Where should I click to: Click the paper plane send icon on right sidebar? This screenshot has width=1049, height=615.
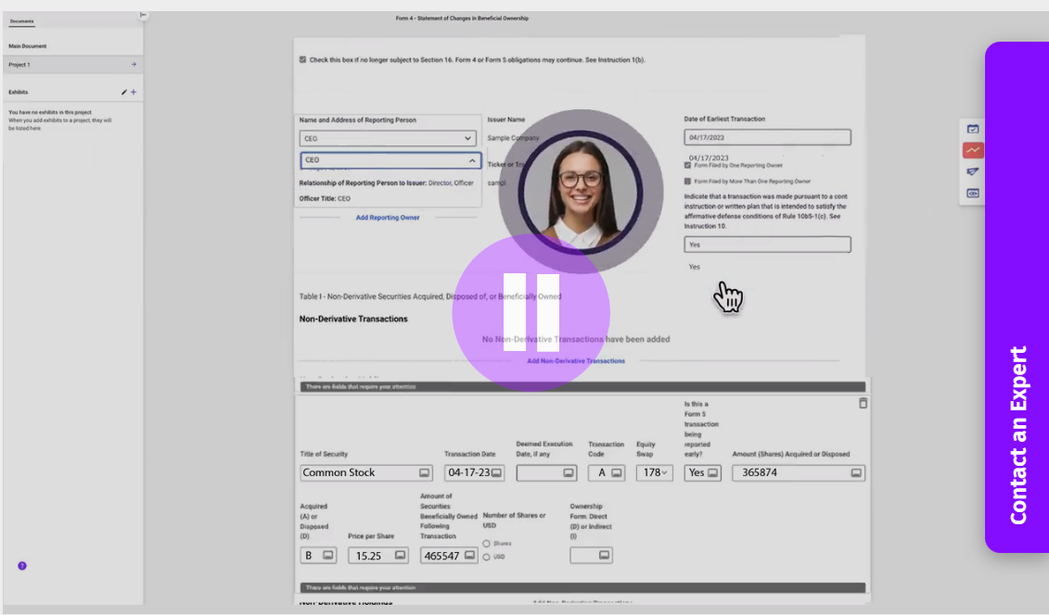click(x=972, y=171)
